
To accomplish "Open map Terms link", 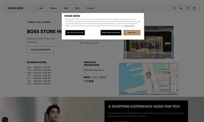I will (x=164, y=94).
